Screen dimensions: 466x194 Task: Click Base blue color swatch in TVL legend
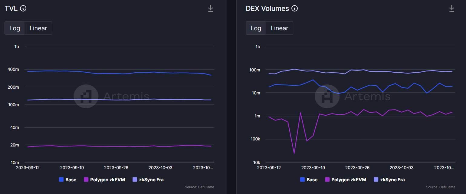point(61,180)
